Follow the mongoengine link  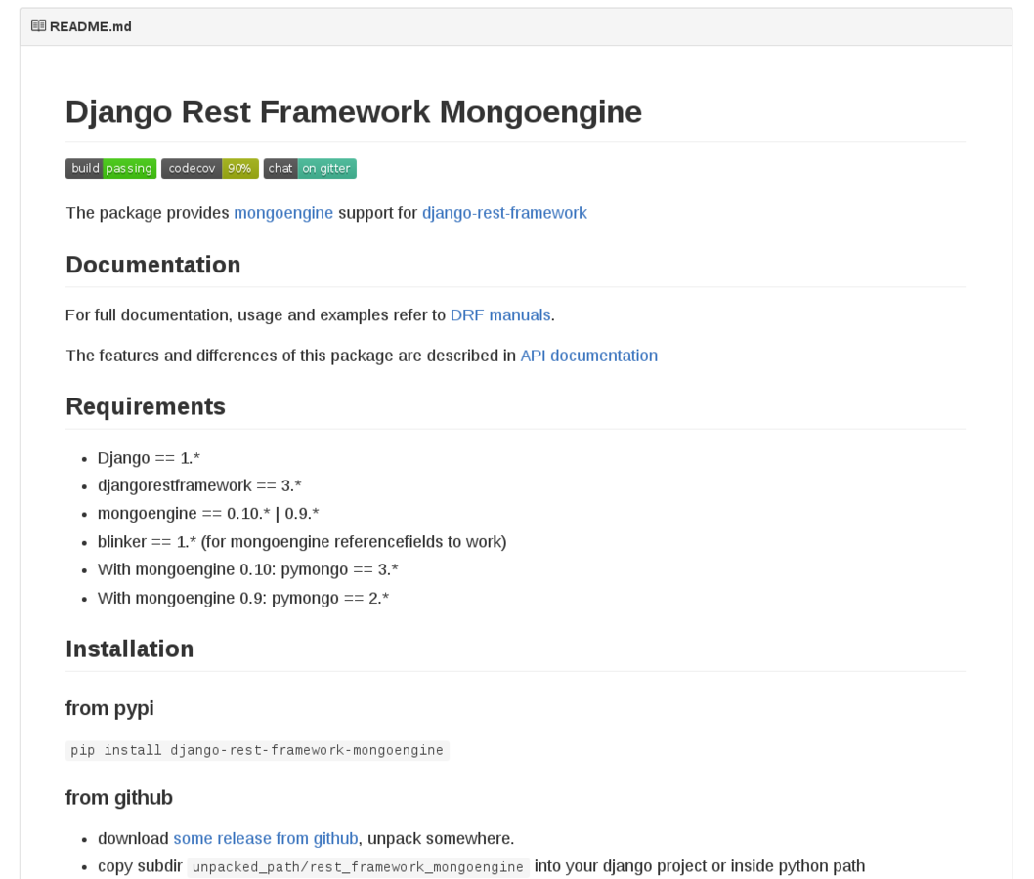(x=283, y=213)
